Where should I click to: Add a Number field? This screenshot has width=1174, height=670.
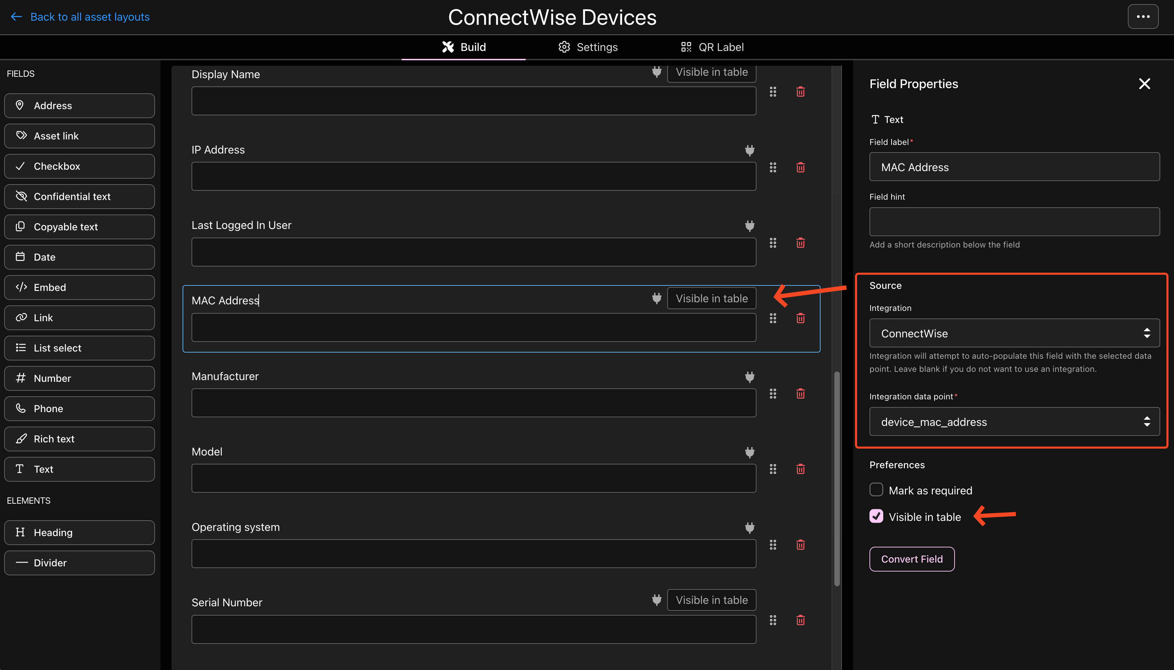[80, 378]
